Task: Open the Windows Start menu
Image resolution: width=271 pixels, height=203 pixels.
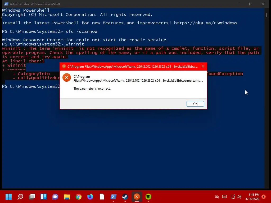Action: pos(8,197)
